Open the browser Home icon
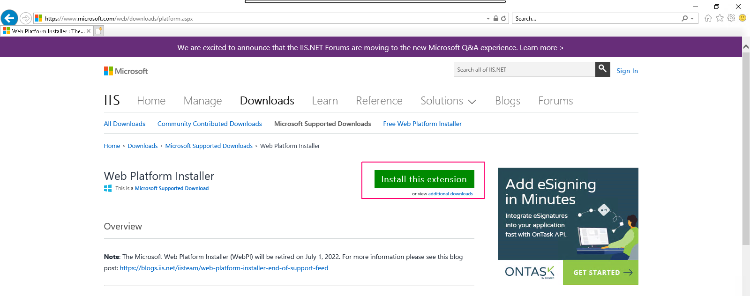Viewport: 750px width, 296px height. tap(708, 18)
